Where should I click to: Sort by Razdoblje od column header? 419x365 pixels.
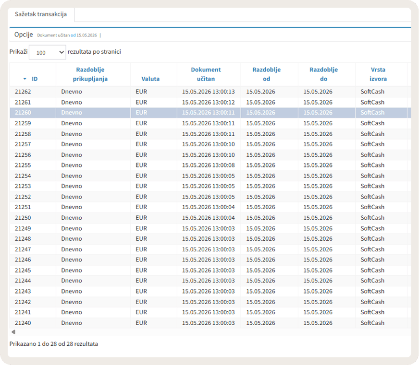(266, 74)
